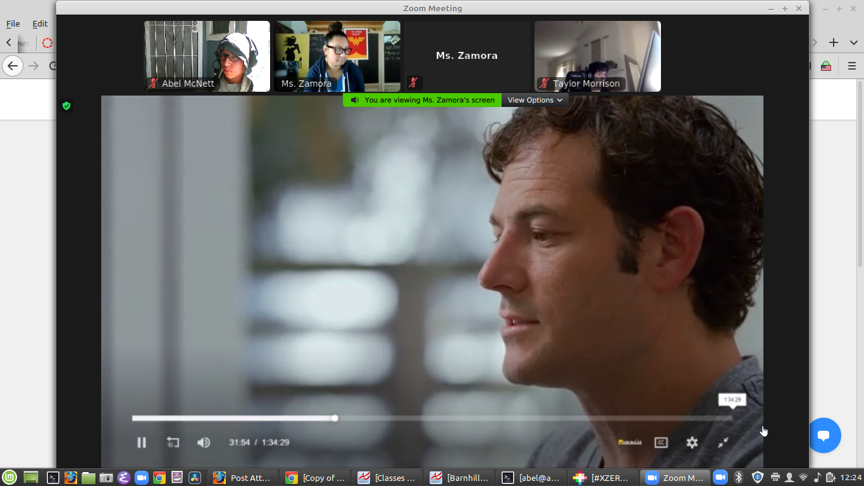This screenshot has width=864, height=486.
Task: Select the Ms. Zamora no-video tile
Action: pyautogui.click(x=467, y=56)
